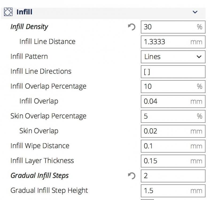Edit the Skin Overlap Percentage value
This screenshot has height=200, width=210.
168,116
